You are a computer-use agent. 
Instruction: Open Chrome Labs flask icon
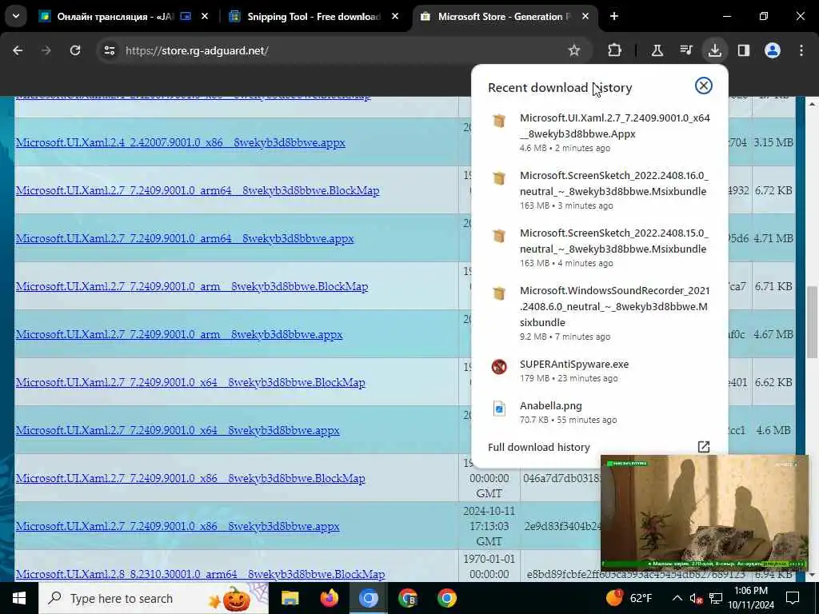point(657,50)
